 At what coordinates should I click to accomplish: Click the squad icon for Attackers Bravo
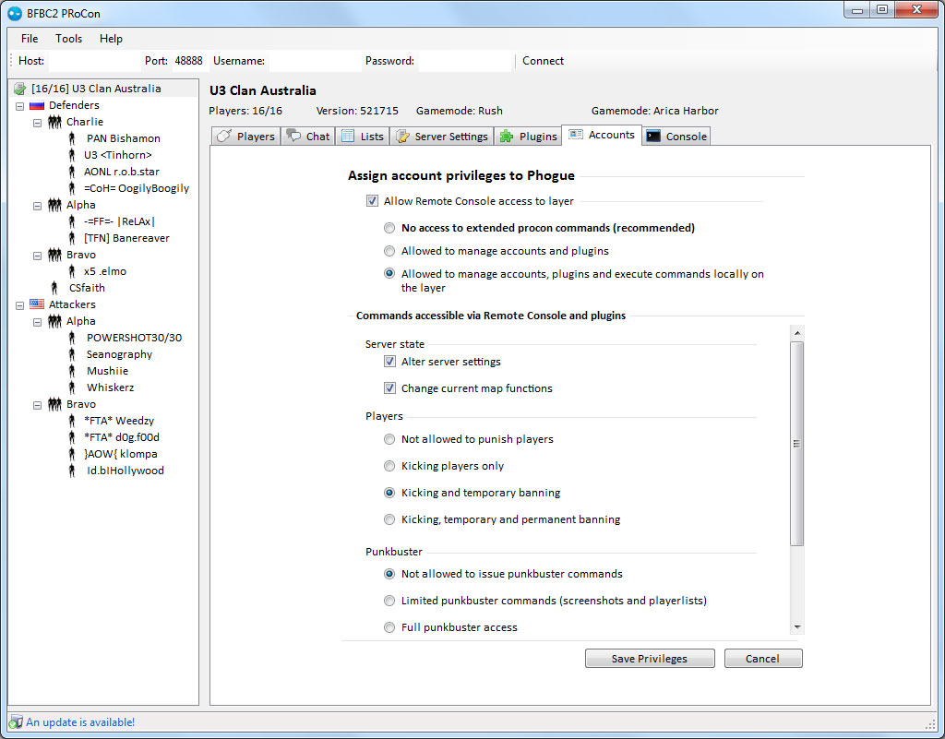(x=54, y=404)
